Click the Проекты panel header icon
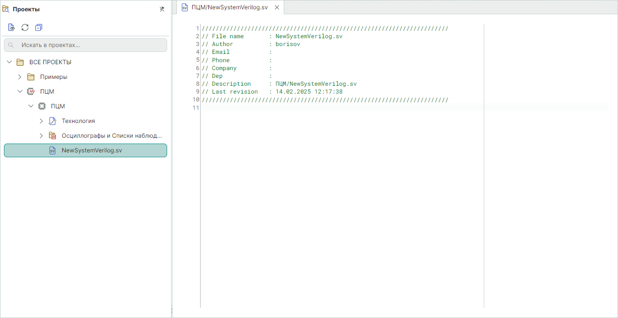Viewport: 618px width, 318px height. [x=6, y=9]
